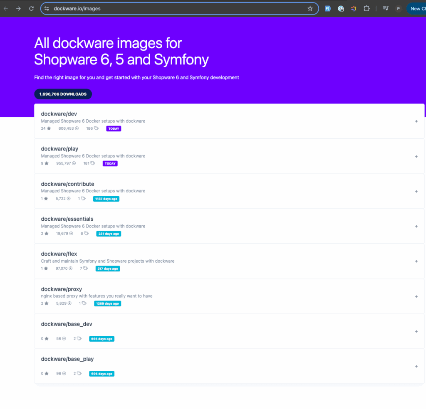Image resolution: width=426 pixels, height=409 pixels.
Task: Open the dockware/base_dev image title
Action: tap(67, 324)
